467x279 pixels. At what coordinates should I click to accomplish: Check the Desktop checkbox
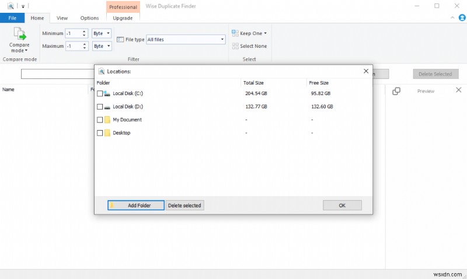[x=100, y=133]
